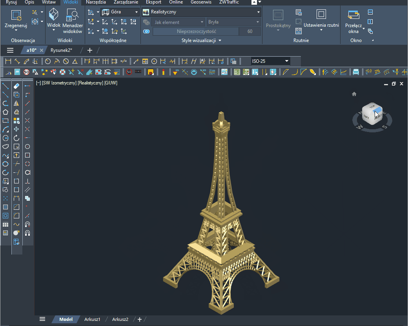
Task: Select the Array modify tool
Action: coord(16,121)
